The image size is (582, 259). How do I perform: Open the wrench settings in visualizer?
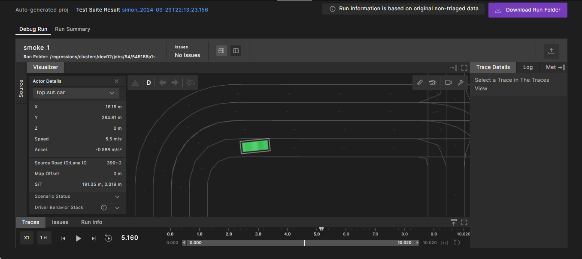click(x=461, y=83)
